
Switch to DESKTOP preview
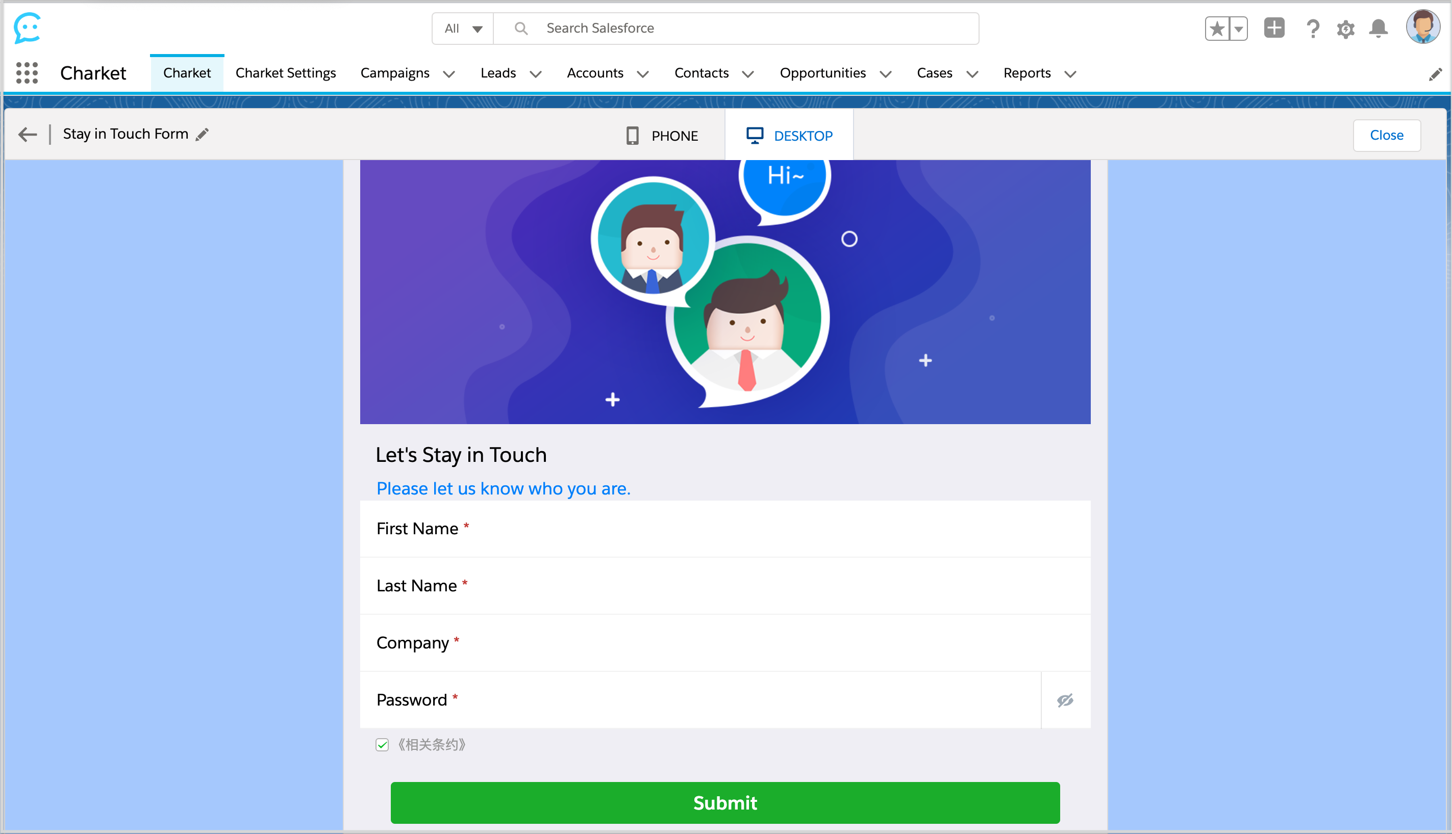789,136
